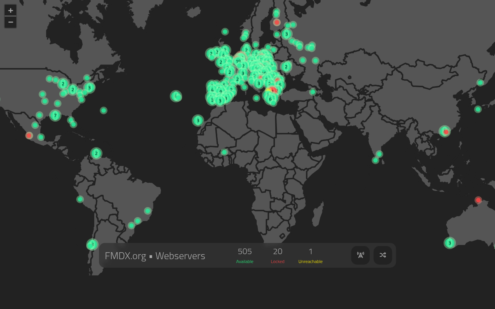Open the cluster of 2 in Ukraine
The image size is (495, 309).
(x=286, y=67)
